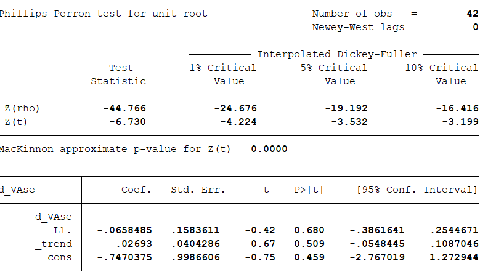Click the 95% Conf. Interval header
Image resolution: width=488 pixels, height=277 pixels.
tap(417, 190)
